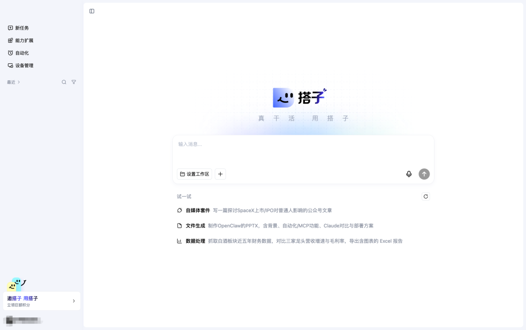The width and height of the screenshot is (526, 330).
Task: Refresh the 试一试 suggestions
Action: click(426, 197)
